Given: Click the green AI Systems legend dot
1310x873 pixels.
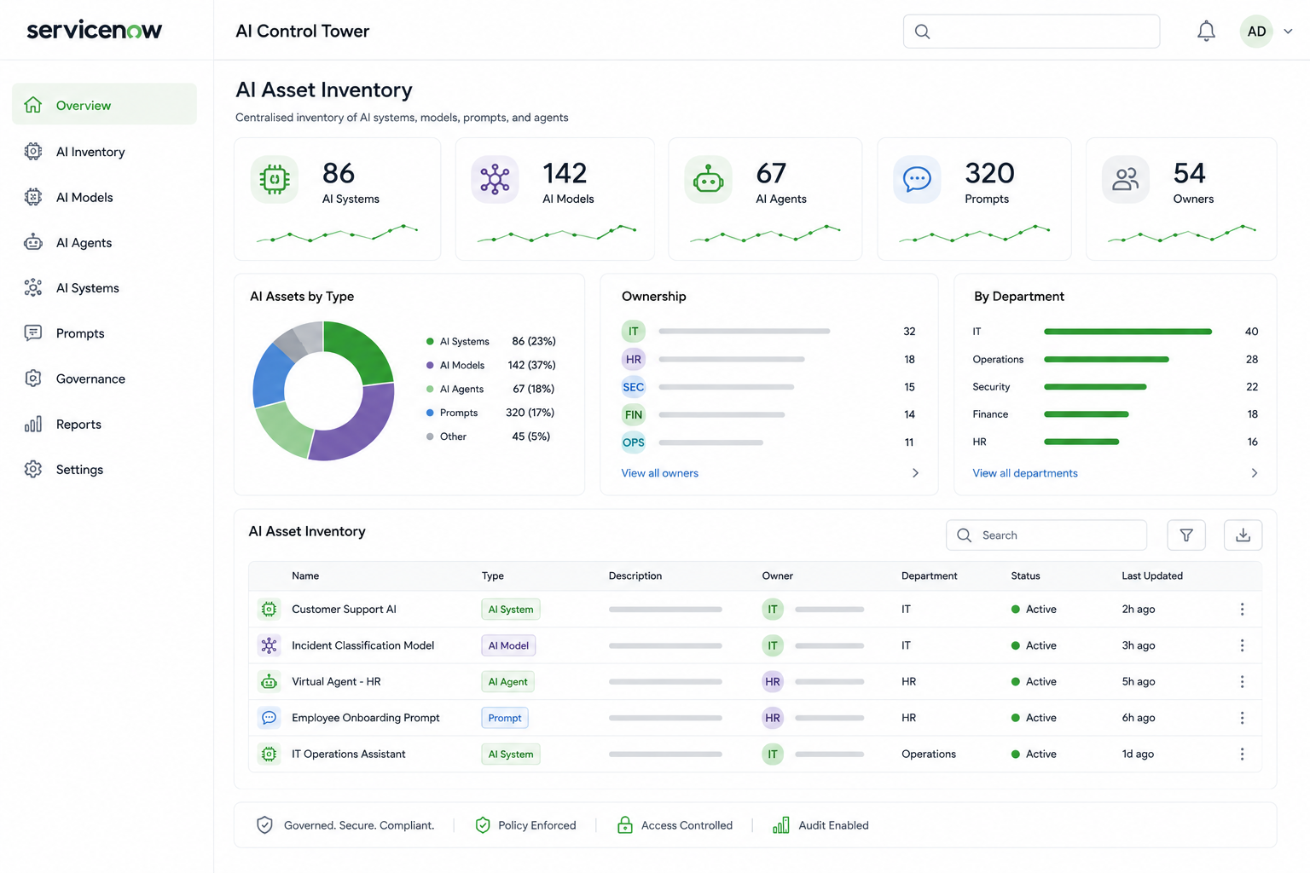Looking at the screenshot, I should point(430,341).
